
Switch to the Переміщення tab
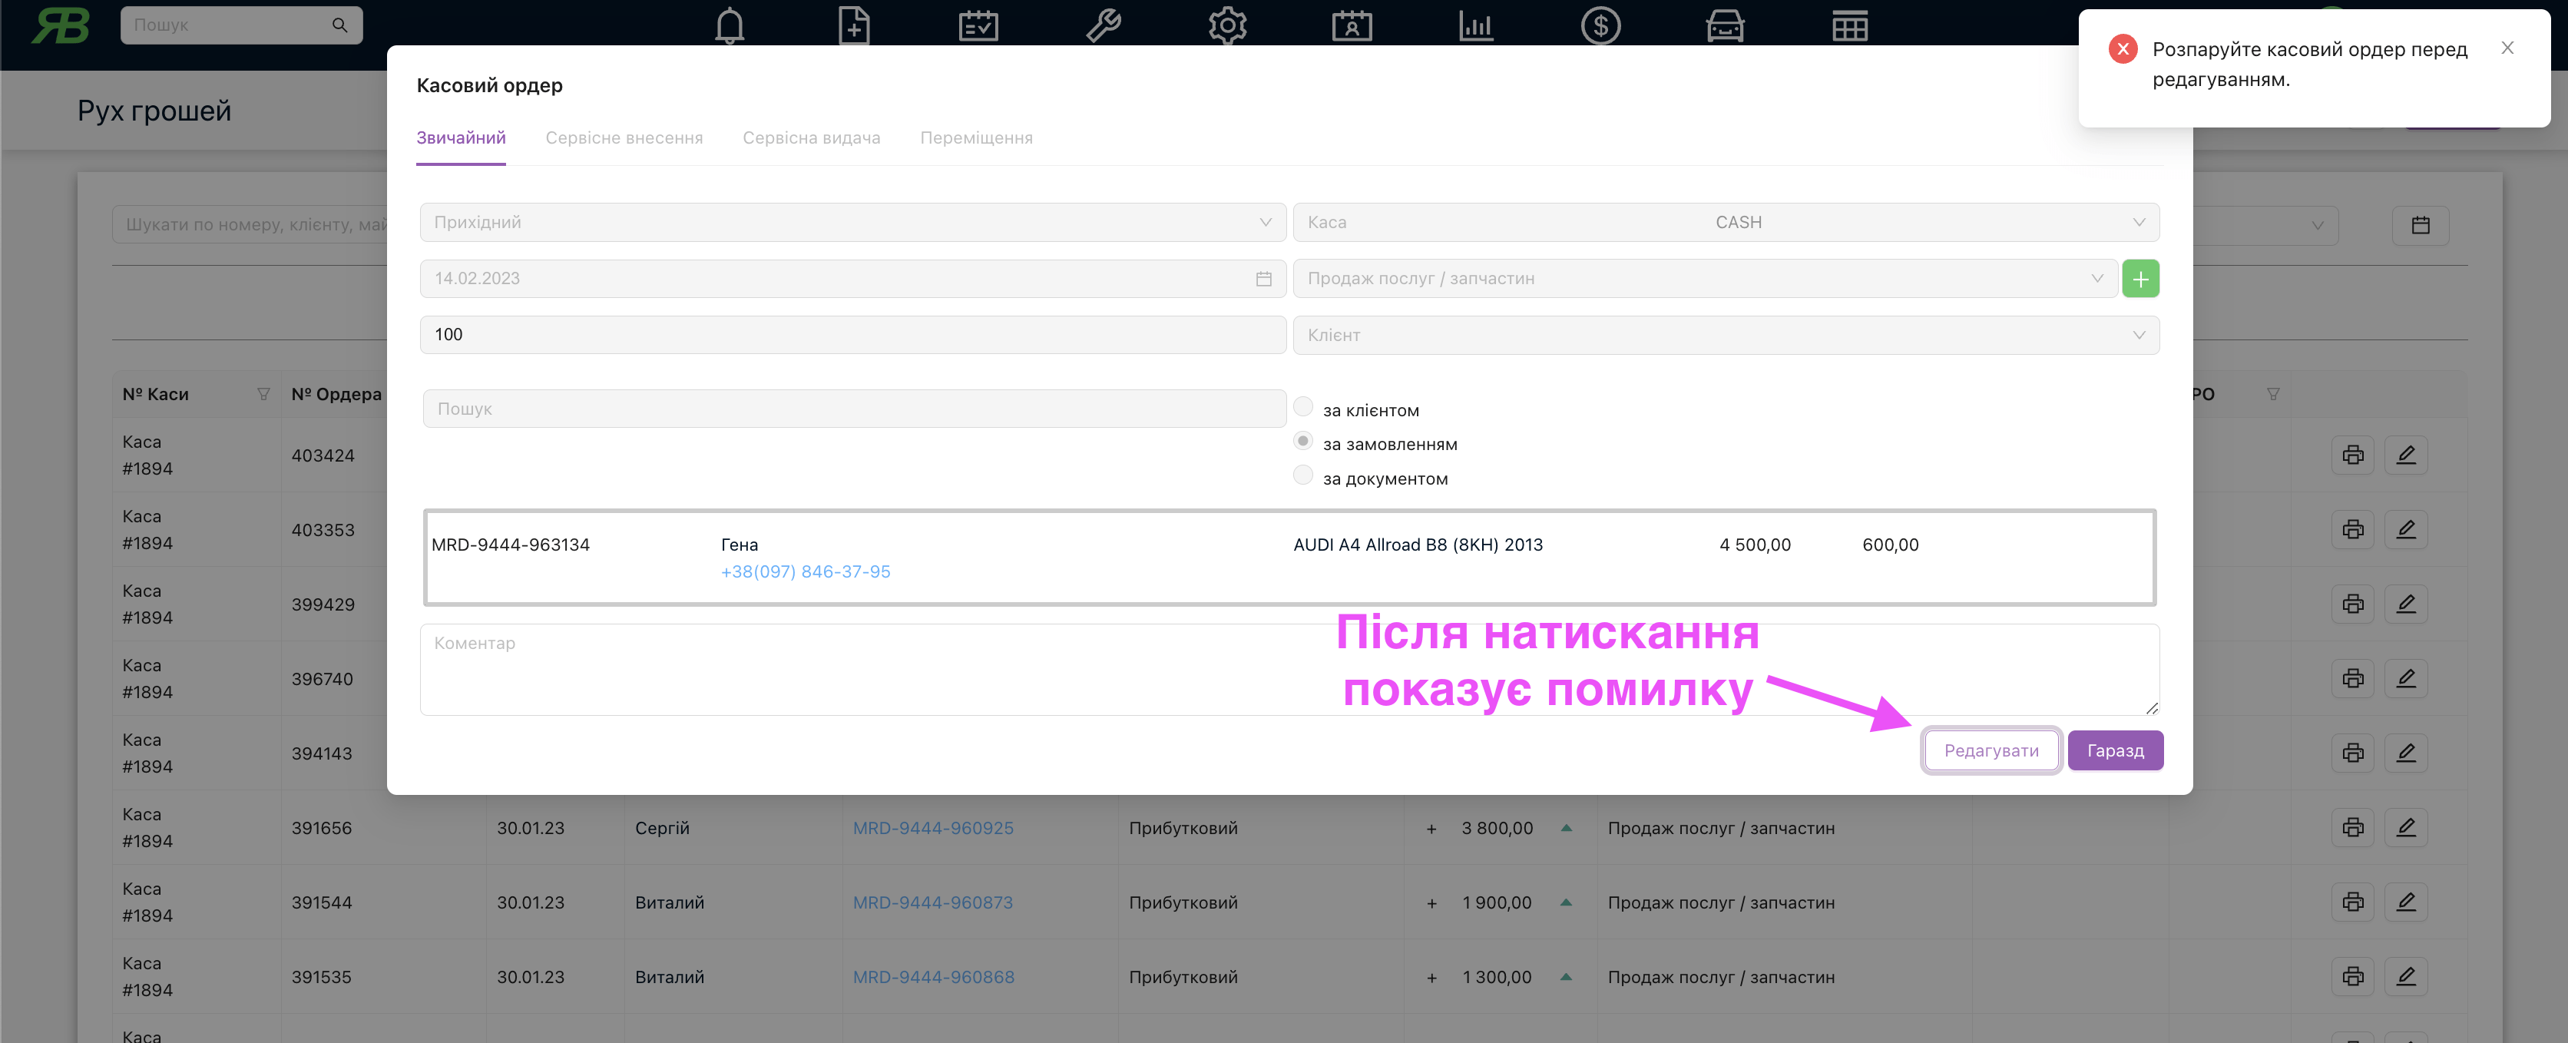click(976, 137)
